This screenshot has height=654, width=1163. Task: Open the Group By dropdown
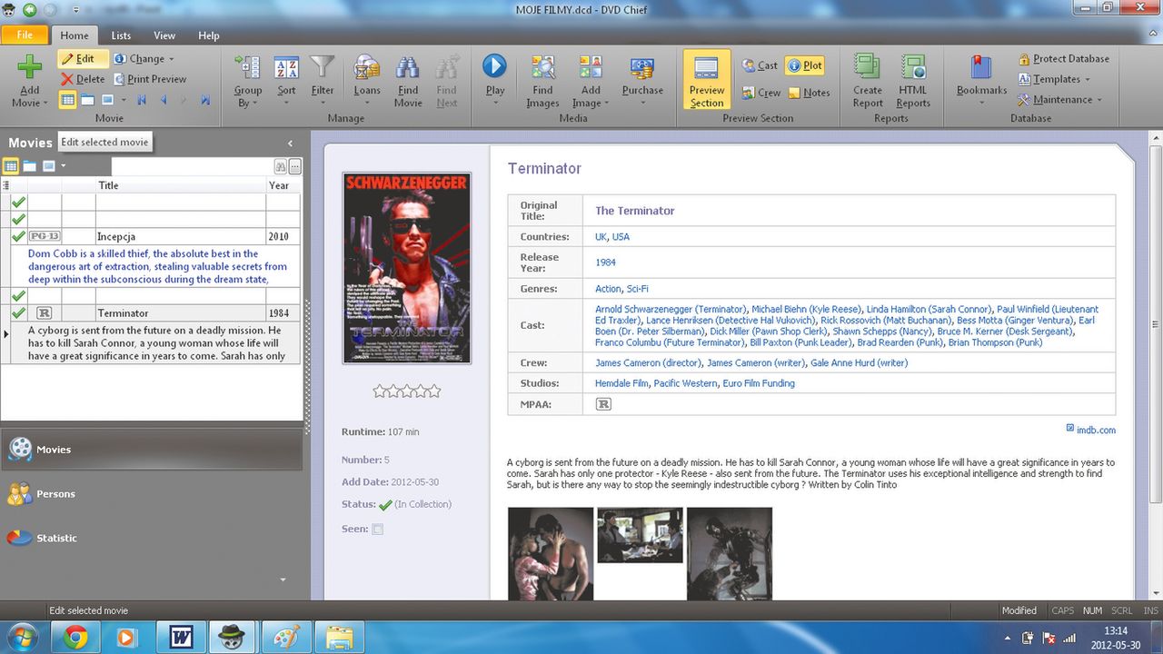pos(247,81)
